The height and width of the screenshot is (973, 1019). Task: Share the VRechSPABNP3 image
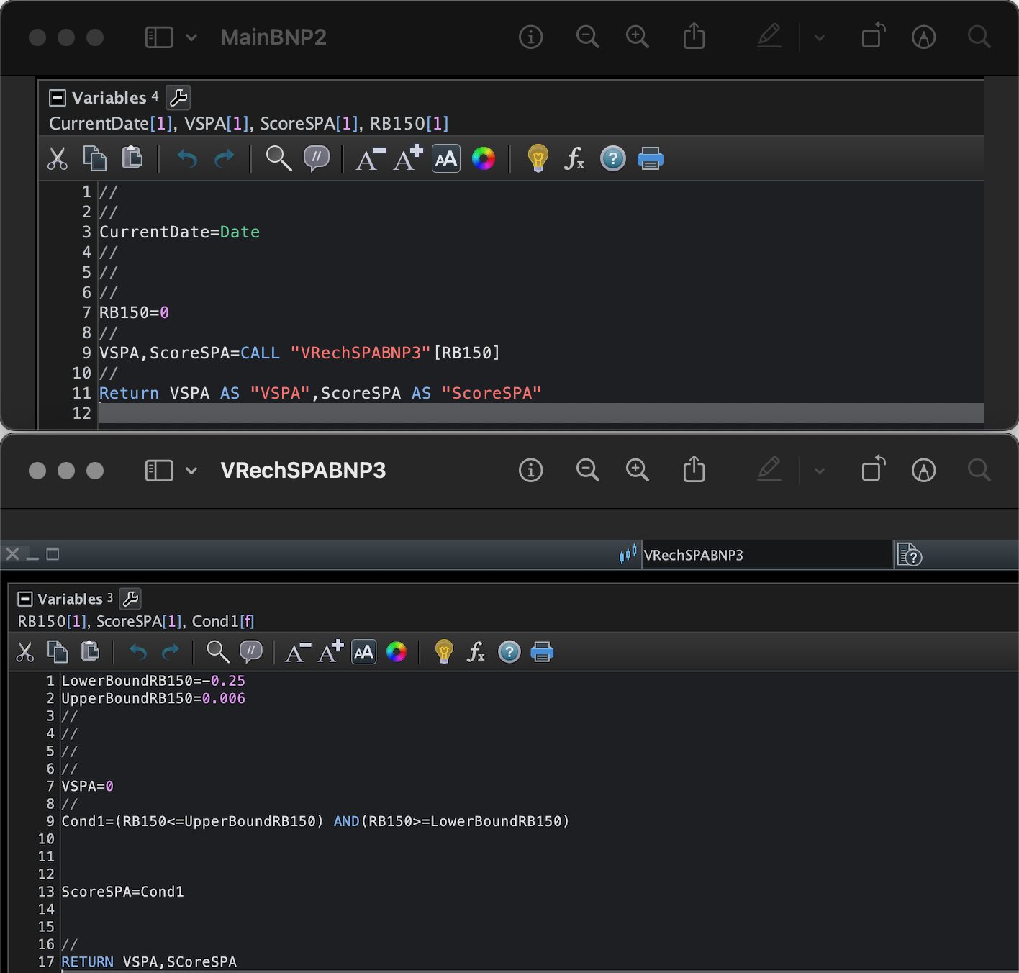click(694, 469)
